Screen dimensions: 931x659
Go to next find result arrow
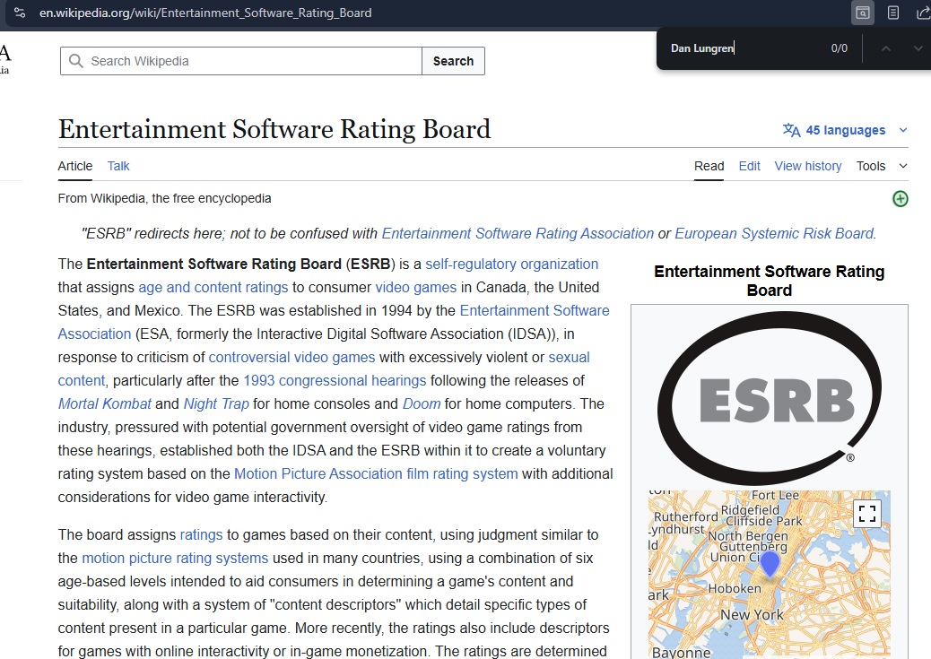click(918, 48)
